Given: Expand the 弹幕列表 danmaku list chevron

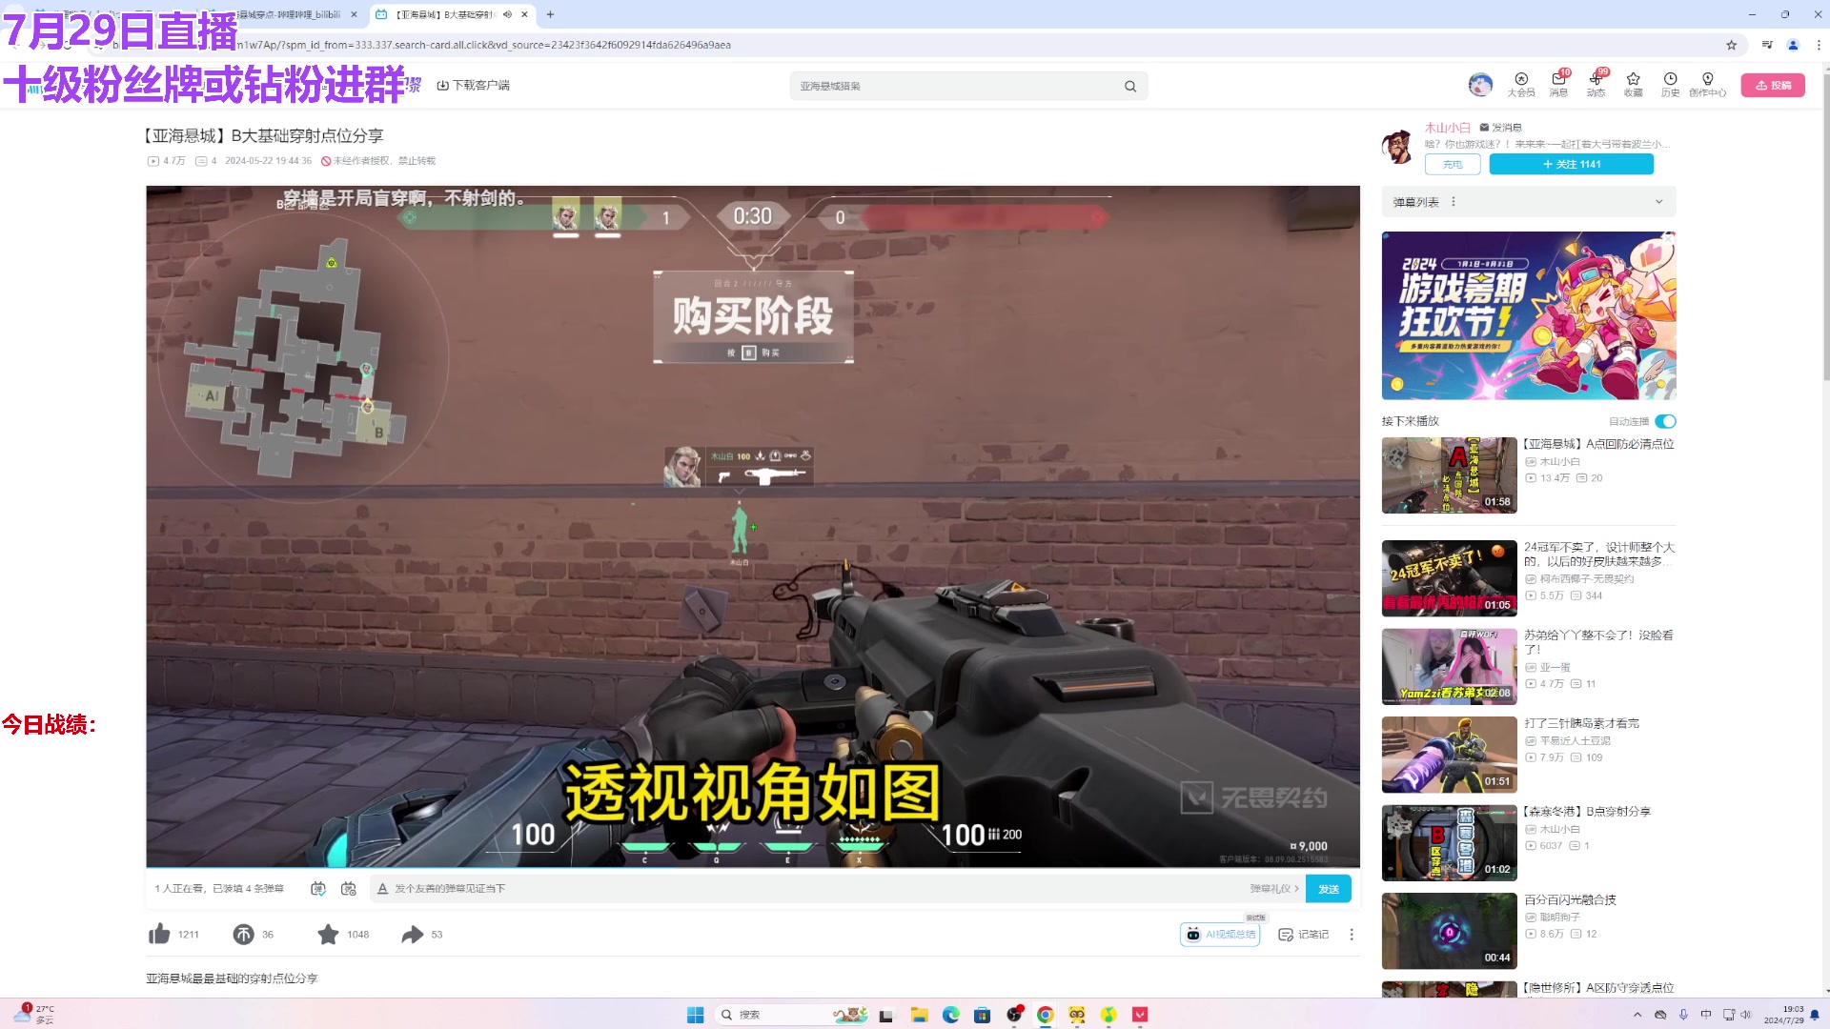Looking at the screenshot, I should [1658, 202].
